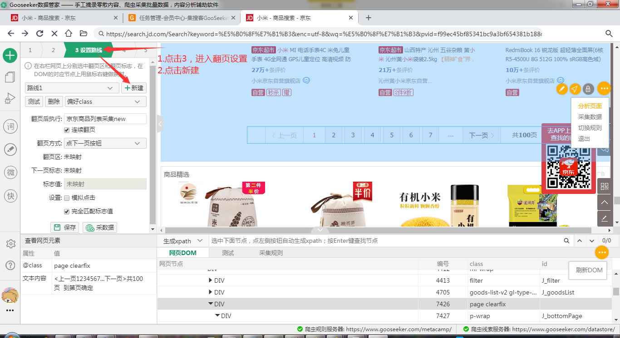Switch to the 测试 tab in DOM panel
Image resolution: width=620 pixels, height=338 pixels.
point(228,253)
